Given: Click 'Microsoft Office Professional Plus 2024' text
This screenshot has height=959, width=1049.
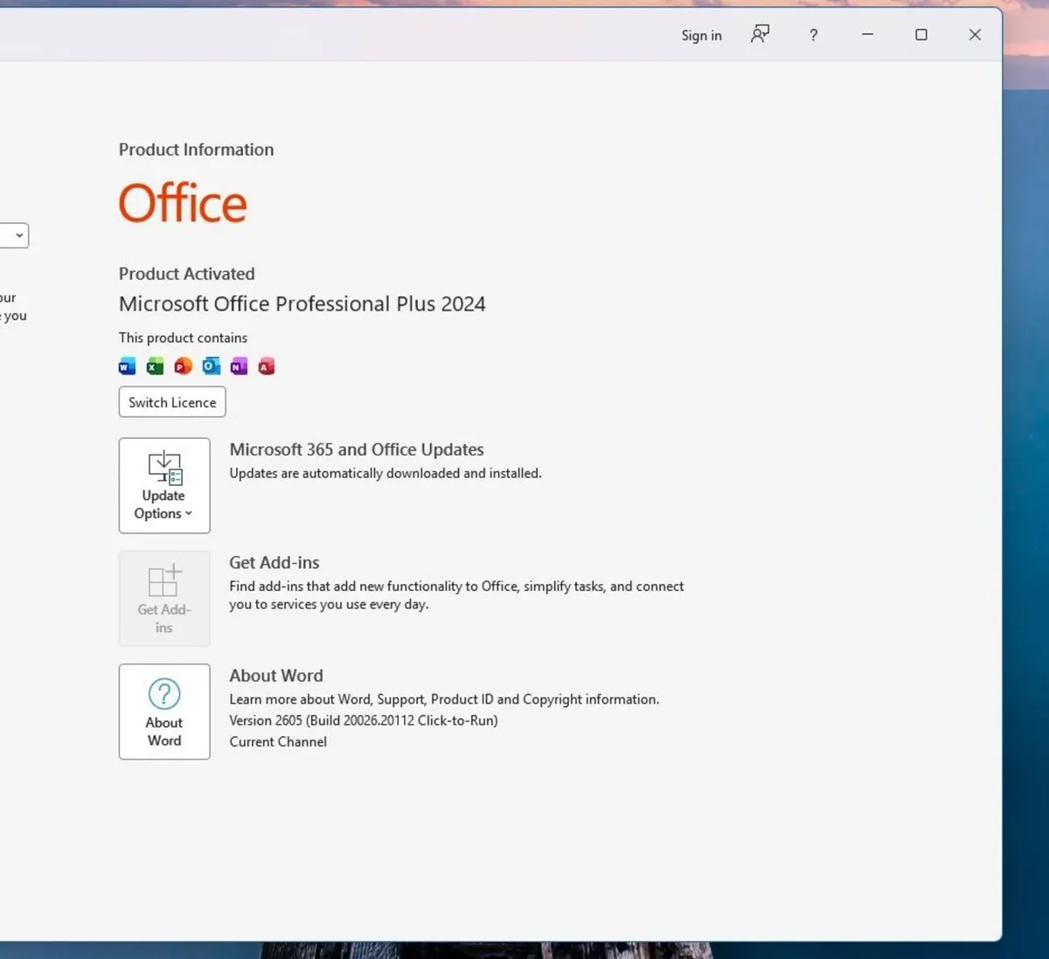Looking at the screenshot, I should tap(302, 303).
